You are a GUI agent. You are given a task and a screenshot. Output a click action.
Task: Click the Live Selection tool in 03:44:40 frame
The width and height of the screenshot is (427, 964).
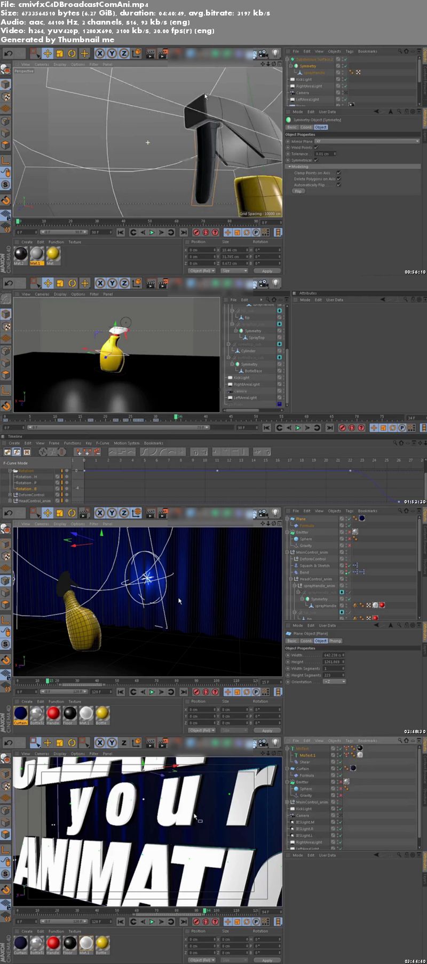point(35,743)
